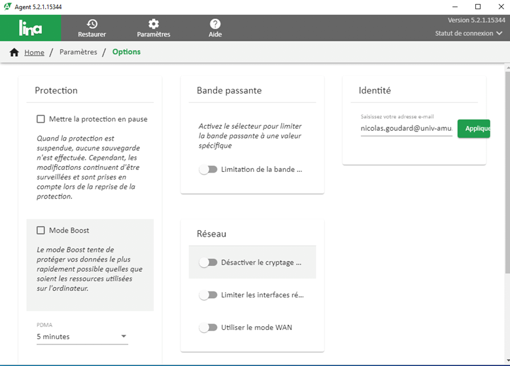Open the Aide question mark icon

[x=215, y=24]
